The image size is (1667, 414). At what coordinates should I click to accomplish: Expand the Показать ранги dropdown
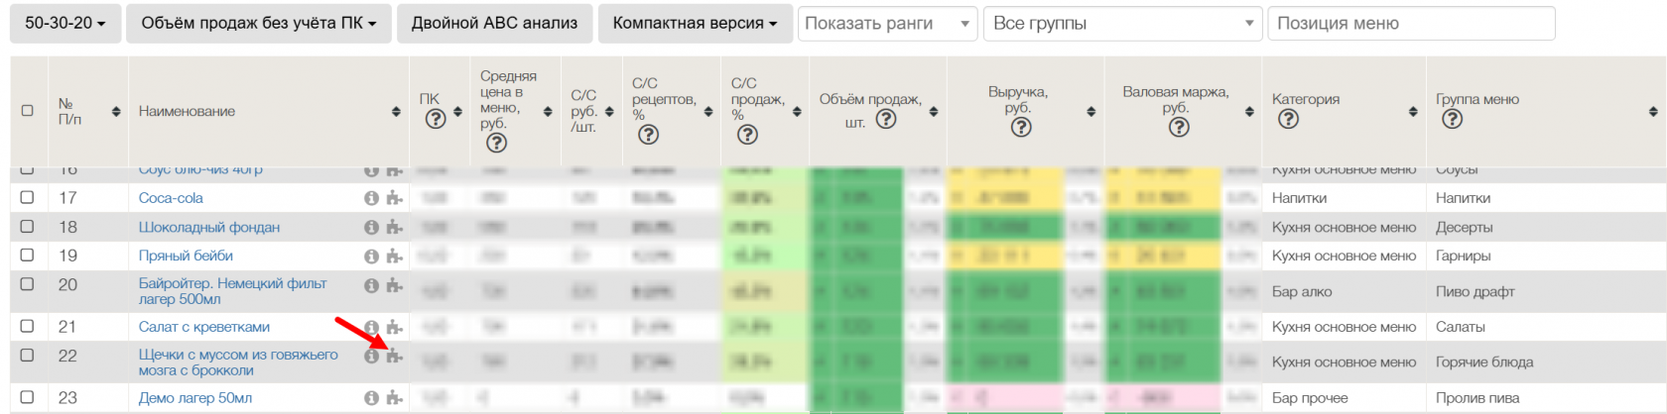887,24
